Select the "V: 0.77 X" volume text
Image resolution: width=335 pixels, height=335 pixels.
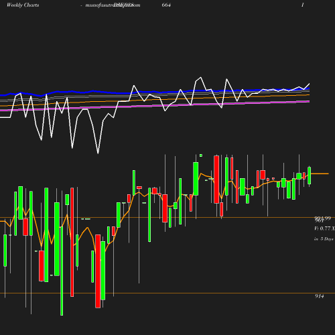click(x=324, y=228)
